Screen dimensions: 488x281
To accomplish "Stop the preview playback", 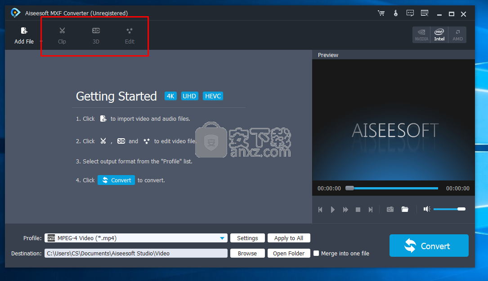I will tap(358, 210).
